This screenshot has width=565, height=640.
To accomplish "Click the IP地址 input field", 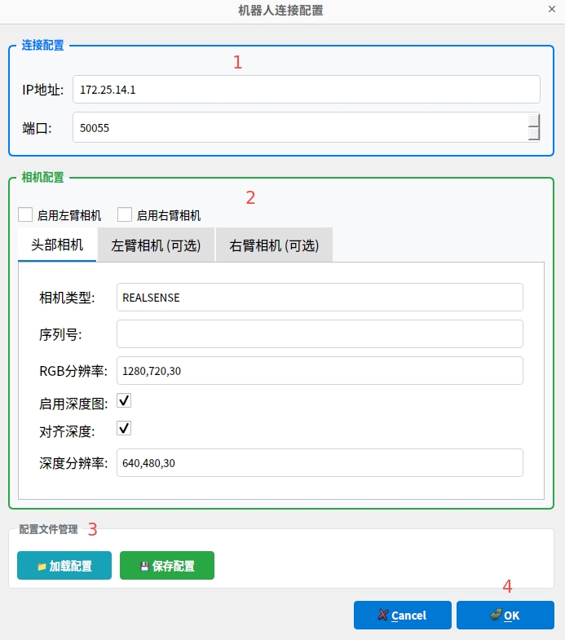I will (307, 90).
